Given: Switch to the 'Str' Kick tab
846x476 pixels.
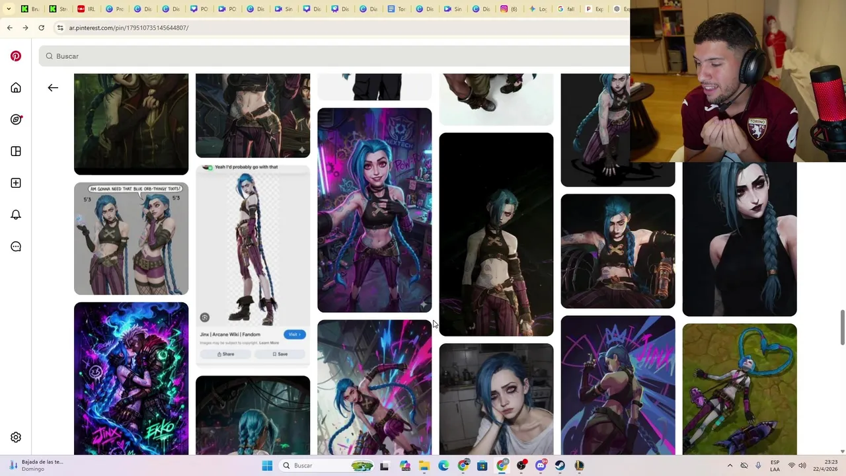Looking at the screenshot, I should click(x=58, y=9).
